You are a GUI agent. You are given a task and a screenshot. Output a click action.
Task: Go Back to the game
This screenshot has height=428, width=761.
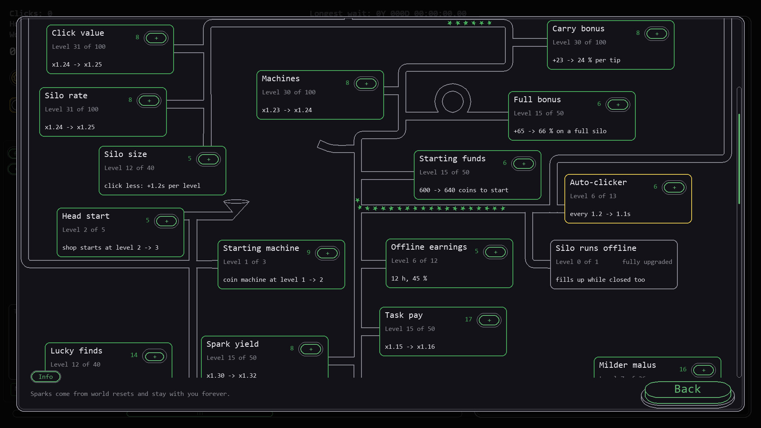[x=688, y=390]
